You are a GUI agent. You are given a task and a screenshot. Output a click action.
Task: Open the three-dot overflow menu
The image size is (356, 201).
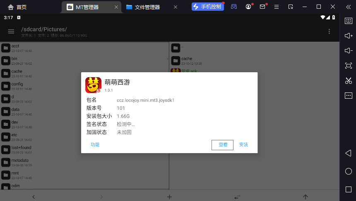329,31
